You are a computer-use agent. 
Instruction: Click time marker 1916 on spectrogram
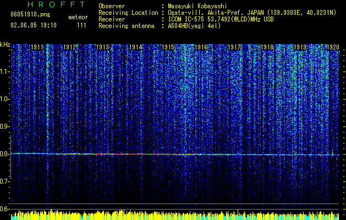201,47
